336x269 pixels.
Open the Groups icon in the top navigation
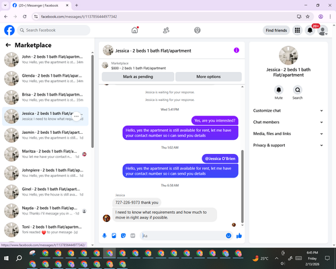pos(198,30)
